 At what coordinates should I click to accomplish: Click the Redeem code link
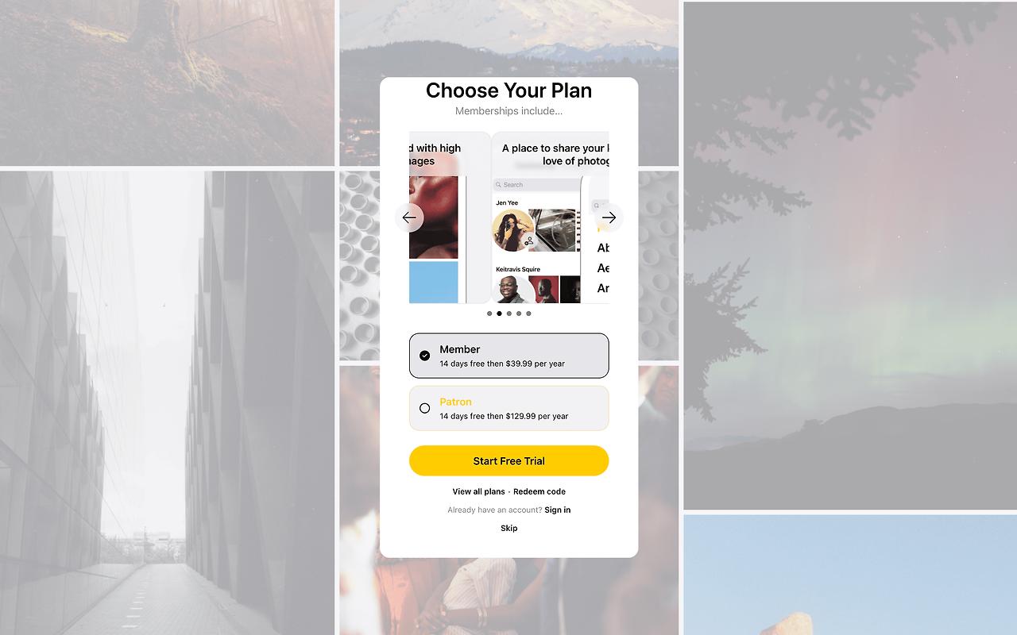[539, 491]
